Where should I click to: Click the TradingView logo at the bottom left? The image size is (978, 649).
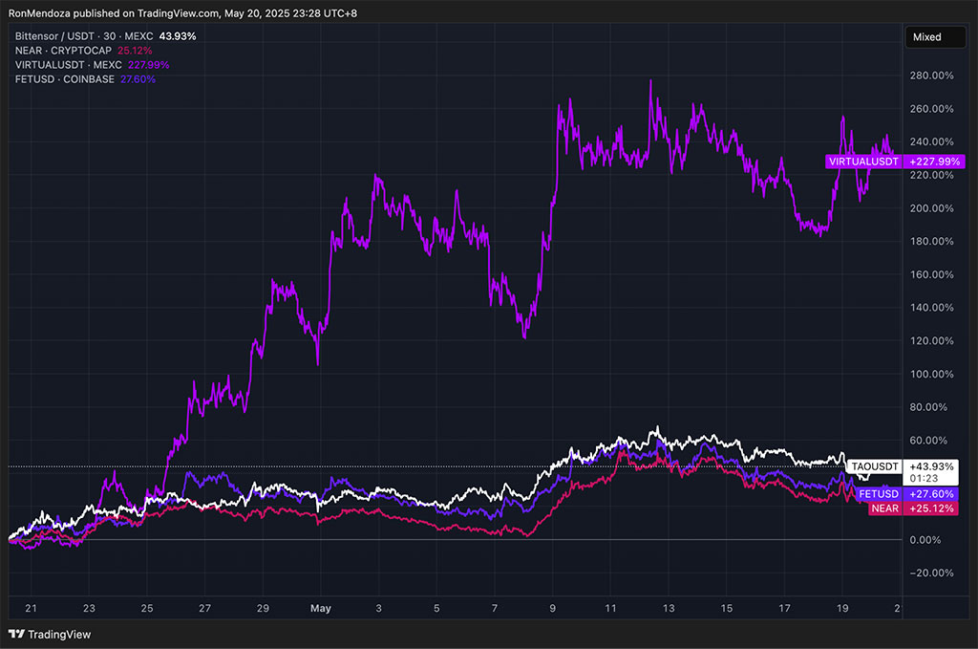[50, 634]
